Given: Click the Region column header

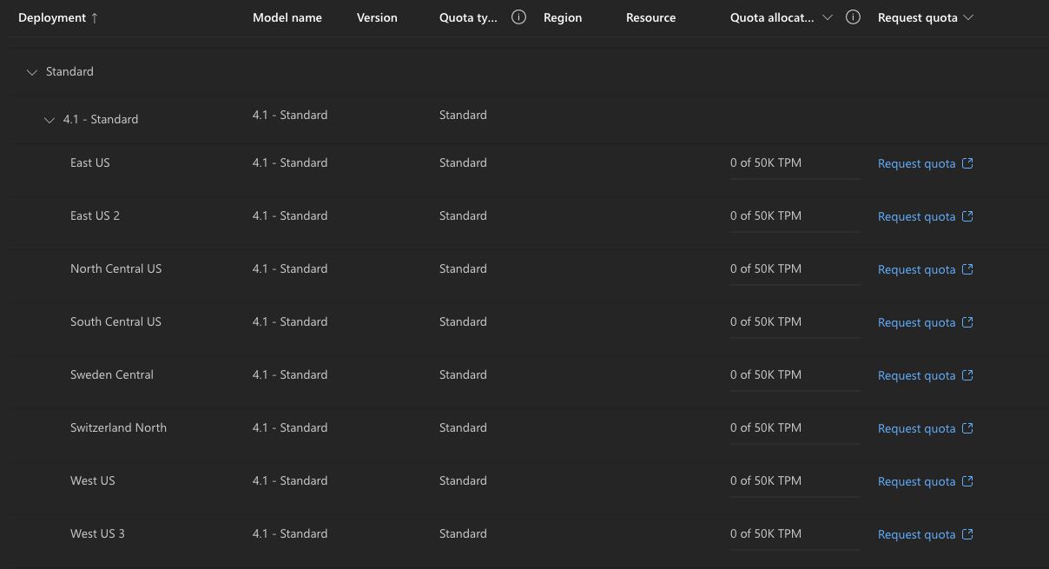Looking at the screenshot, I should click(563, 17).
